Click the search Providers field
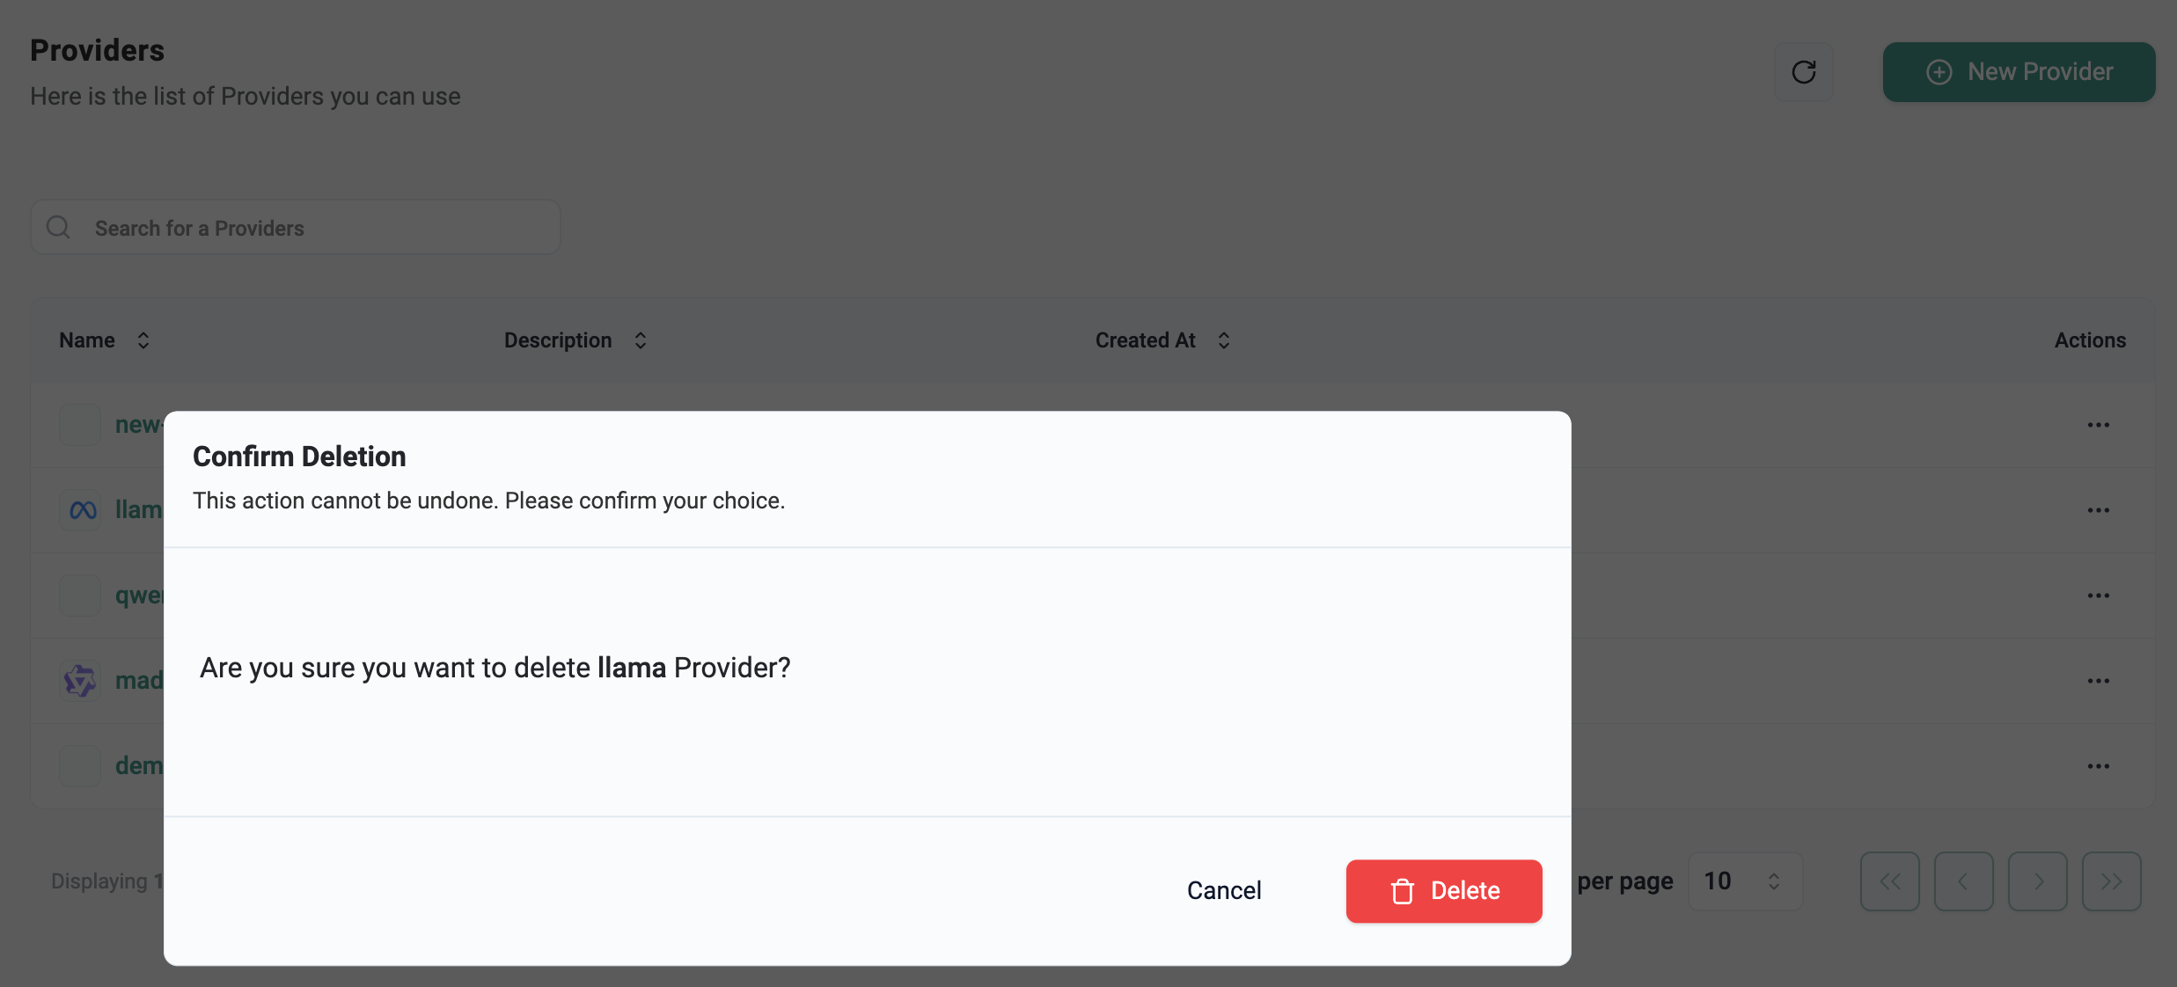The image size is (2177, 987). pos(296,228)
